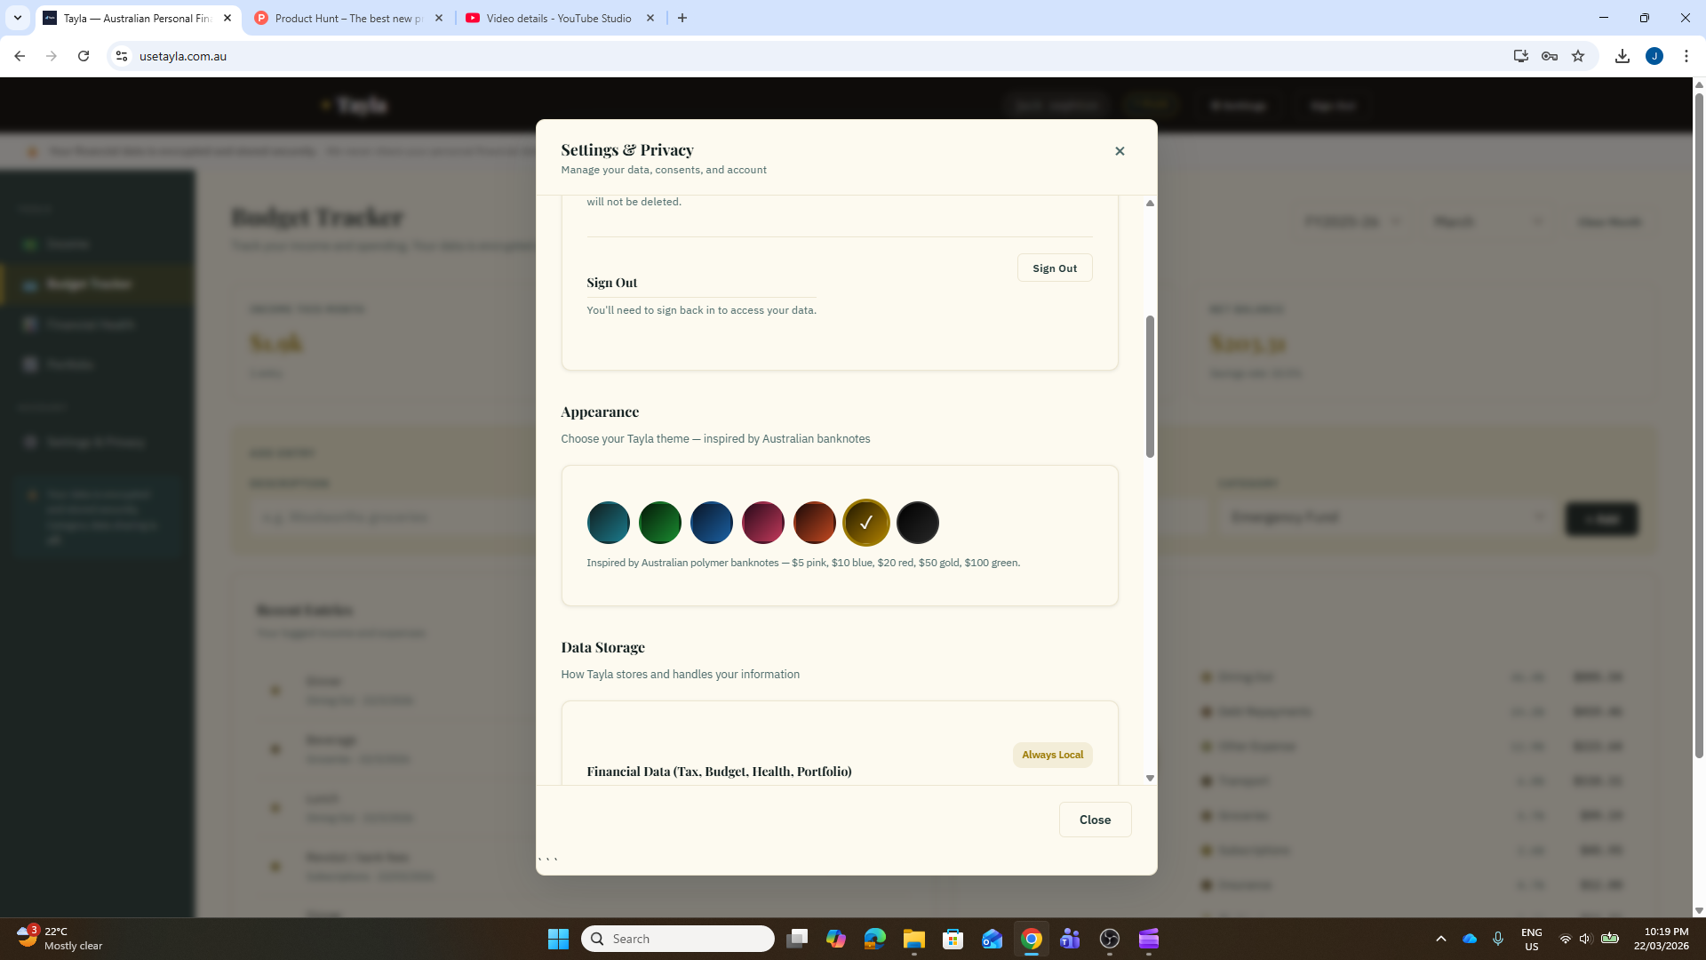Expand the Emergency Fund category selector

click(x=1389, y=516)
